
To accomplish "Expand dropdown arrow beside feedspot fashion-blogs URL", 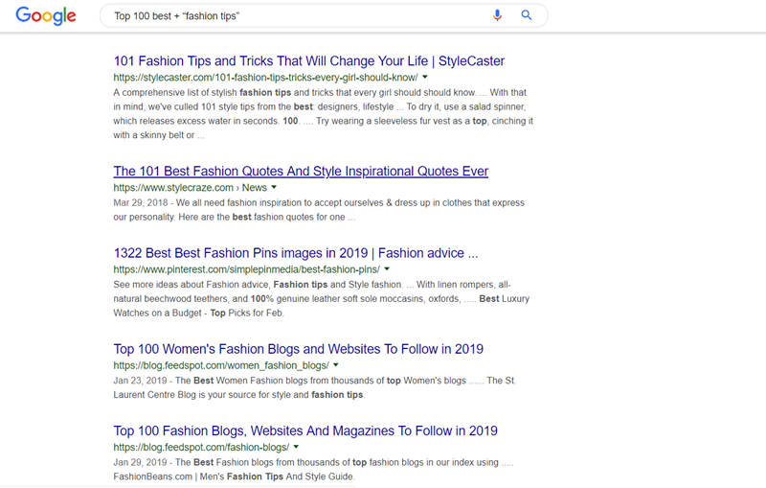I will tap(297, 447).
